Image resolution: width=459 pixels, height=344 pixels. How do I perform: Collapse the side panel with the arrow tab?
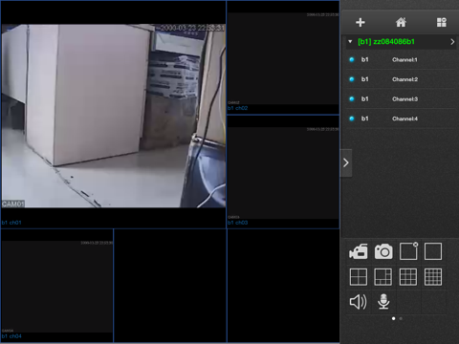(x=346, y=163)
